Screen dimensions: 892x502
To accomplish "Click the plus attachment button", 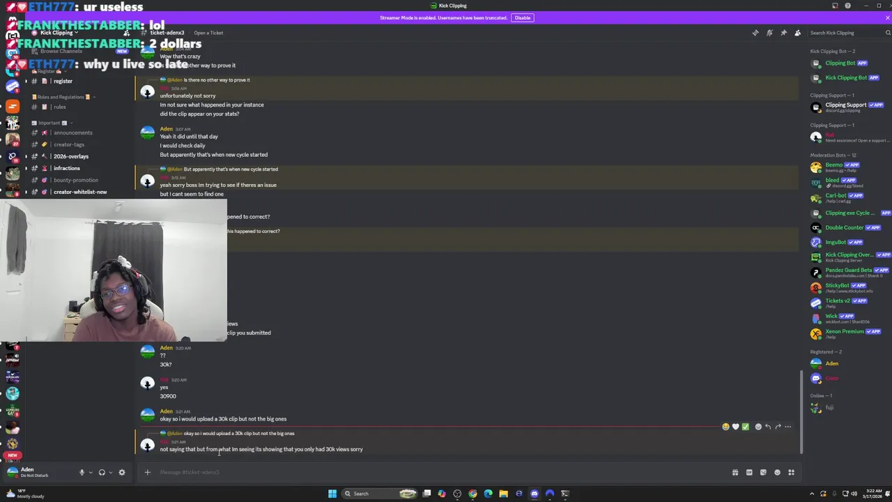I will coord(147,473).
